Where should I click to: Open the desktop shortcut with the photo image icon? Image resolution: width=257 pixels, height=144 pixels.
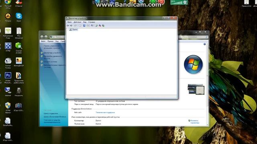coord(19,62)
